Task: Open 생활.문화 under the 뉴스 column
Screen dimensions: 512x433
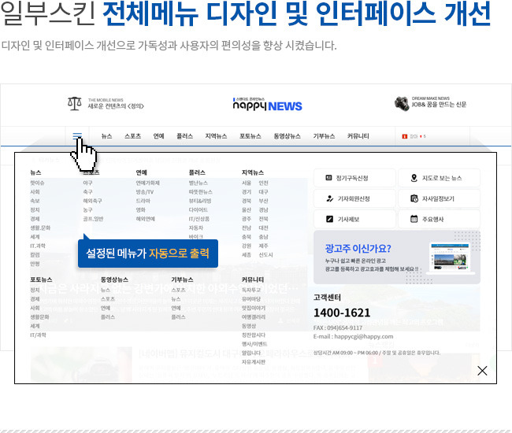Action: tap(40, 228)
